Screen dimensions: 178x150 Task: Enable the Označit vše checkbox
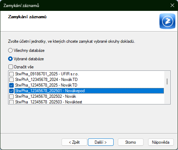[x=11, y=67]
